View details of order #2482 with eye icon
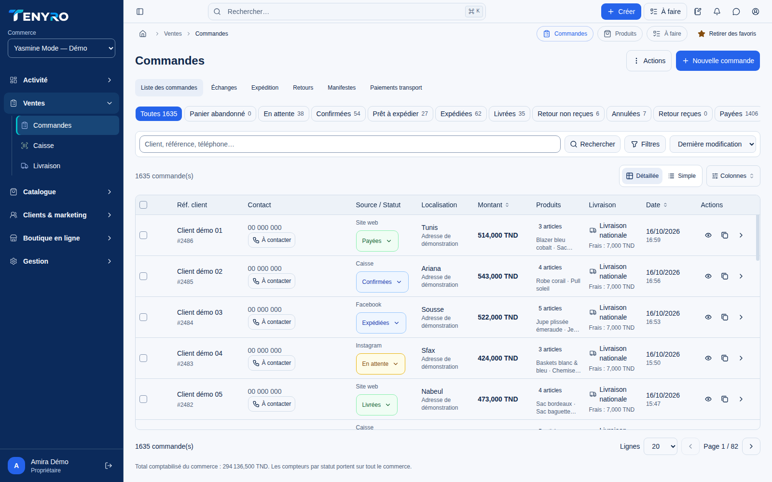 click(x=708, y=399)
